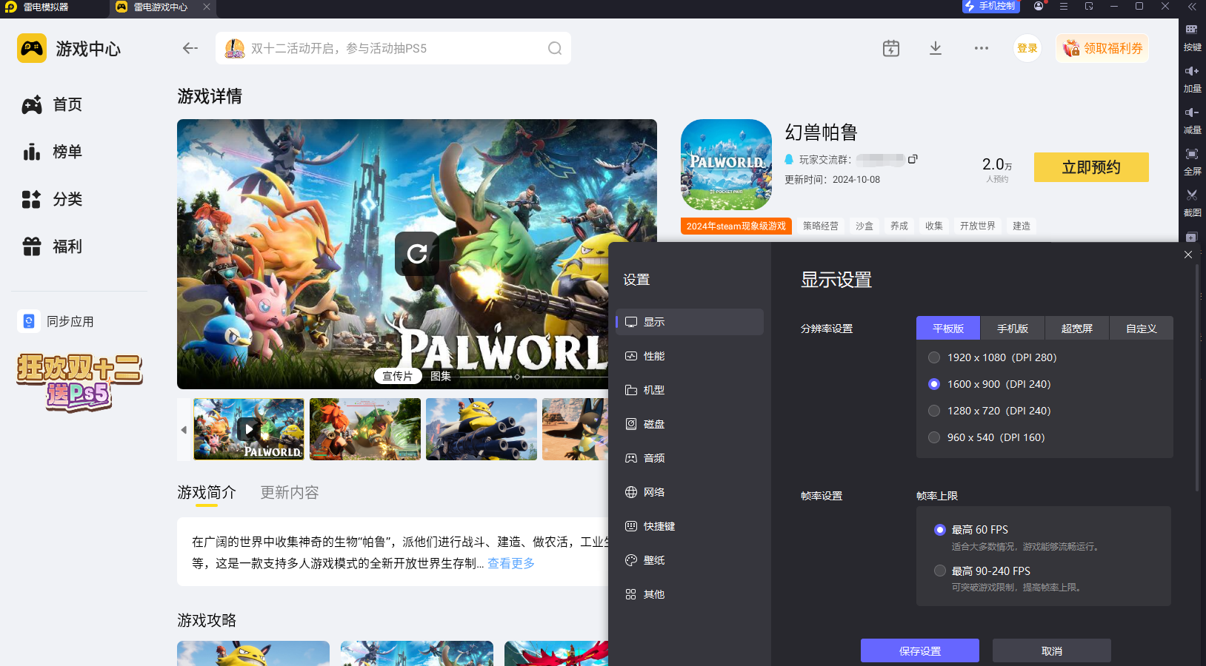Open 音频 audio settings section
Screen dimensions: 1206x666
(x=690, y=458)
